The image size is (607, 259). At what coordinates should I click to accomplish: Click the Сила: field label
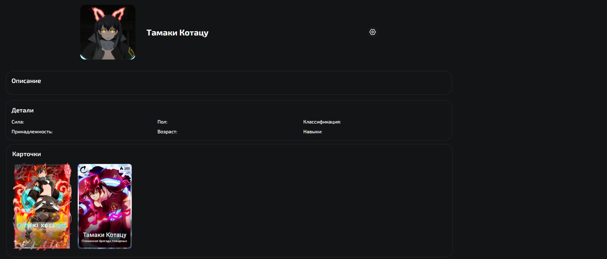pyautogui.click(x=18, y=122)
